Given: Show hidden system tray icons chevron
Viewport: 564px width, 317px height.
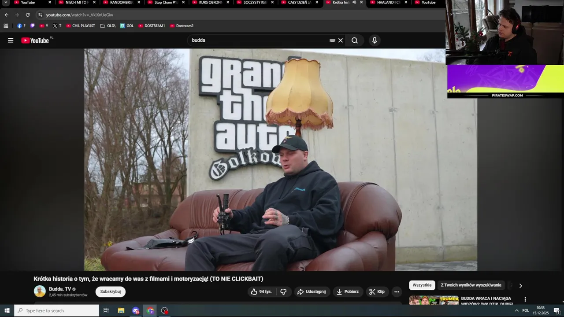Looking at the screenshot, I should coord(516,311).
